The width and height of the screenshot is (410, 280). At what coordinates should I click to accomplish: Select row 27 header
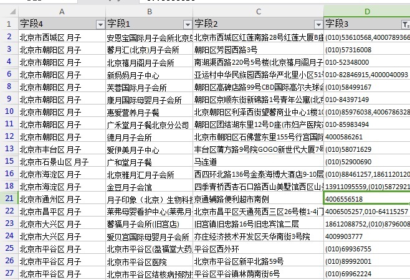coord(9,273)
